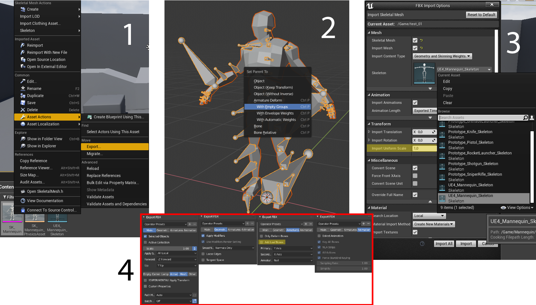
Task: Toggle the Mesh object type button
Action: 183,274
